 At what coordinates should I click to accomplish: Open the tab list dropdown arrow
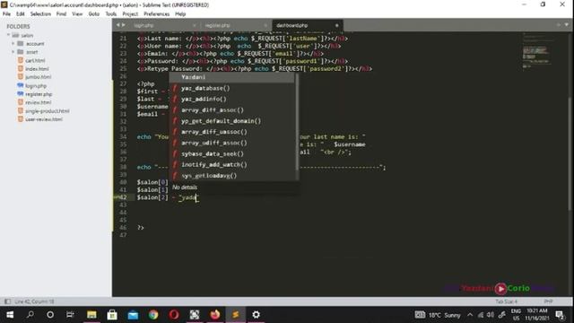(567, 25)
